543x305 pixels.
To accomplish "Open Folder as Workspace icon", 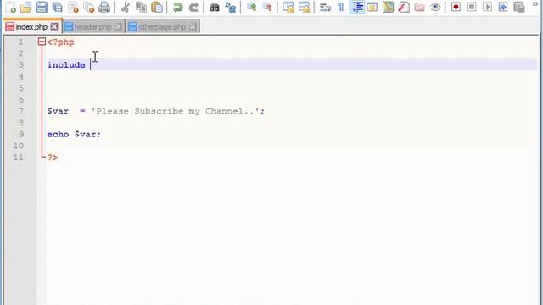I will [x=419, y=7].
